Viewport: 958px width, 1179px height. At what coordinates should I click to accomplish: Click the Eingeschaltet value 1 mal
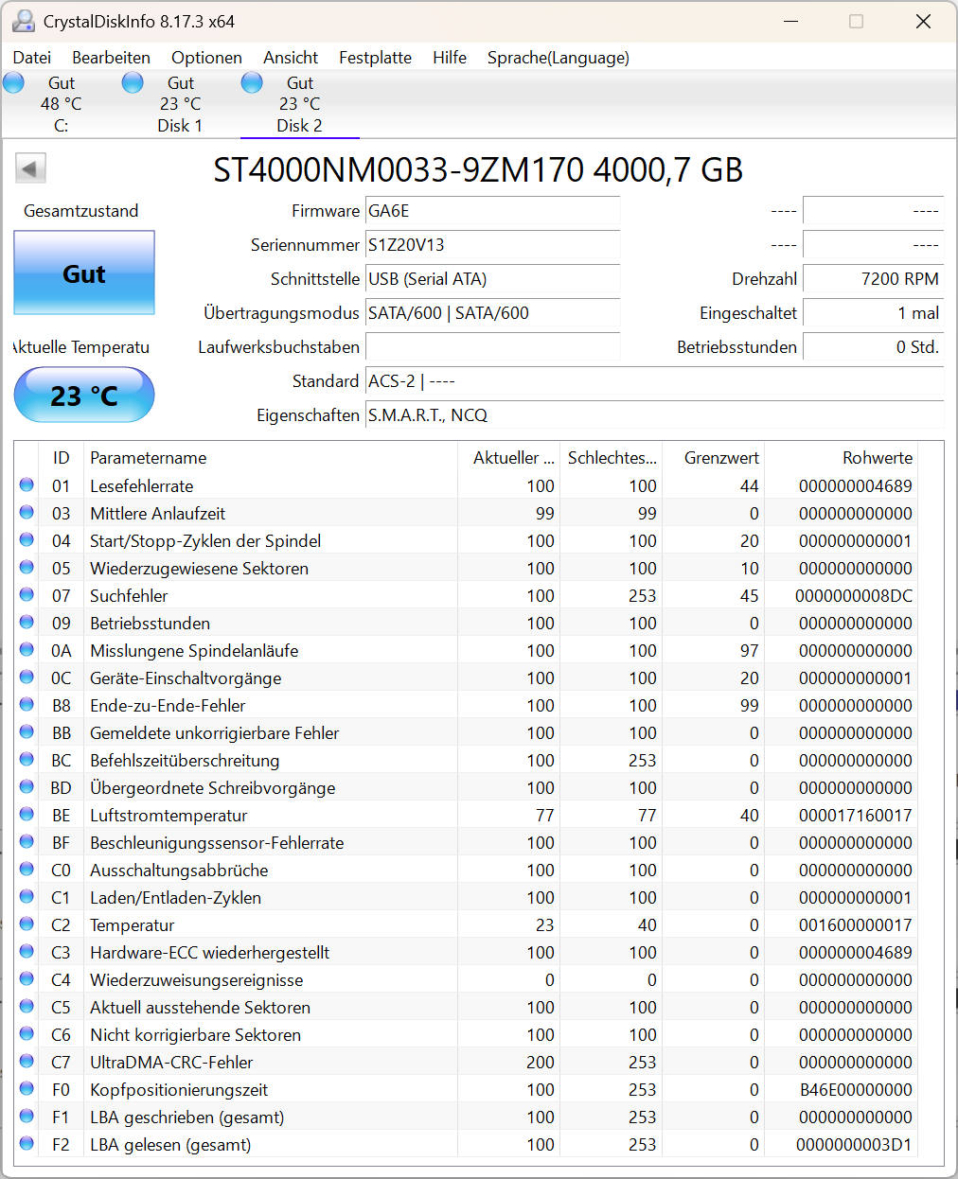point(873,313)
